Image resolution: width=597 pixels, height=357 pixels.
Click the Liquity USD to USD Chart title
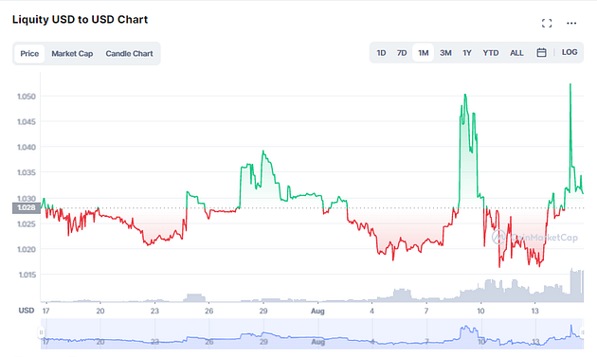[x=80, y=19]
